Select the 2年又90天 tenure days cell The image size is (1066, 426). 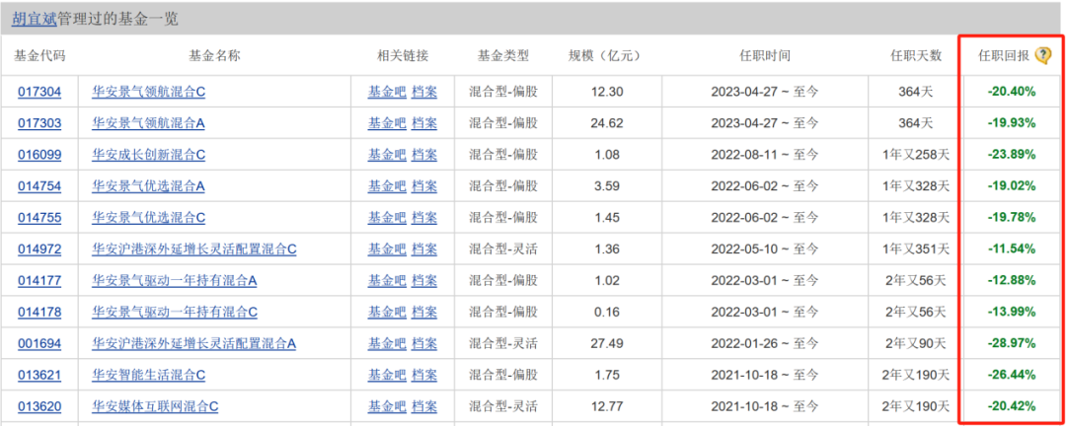coord(916,344)
